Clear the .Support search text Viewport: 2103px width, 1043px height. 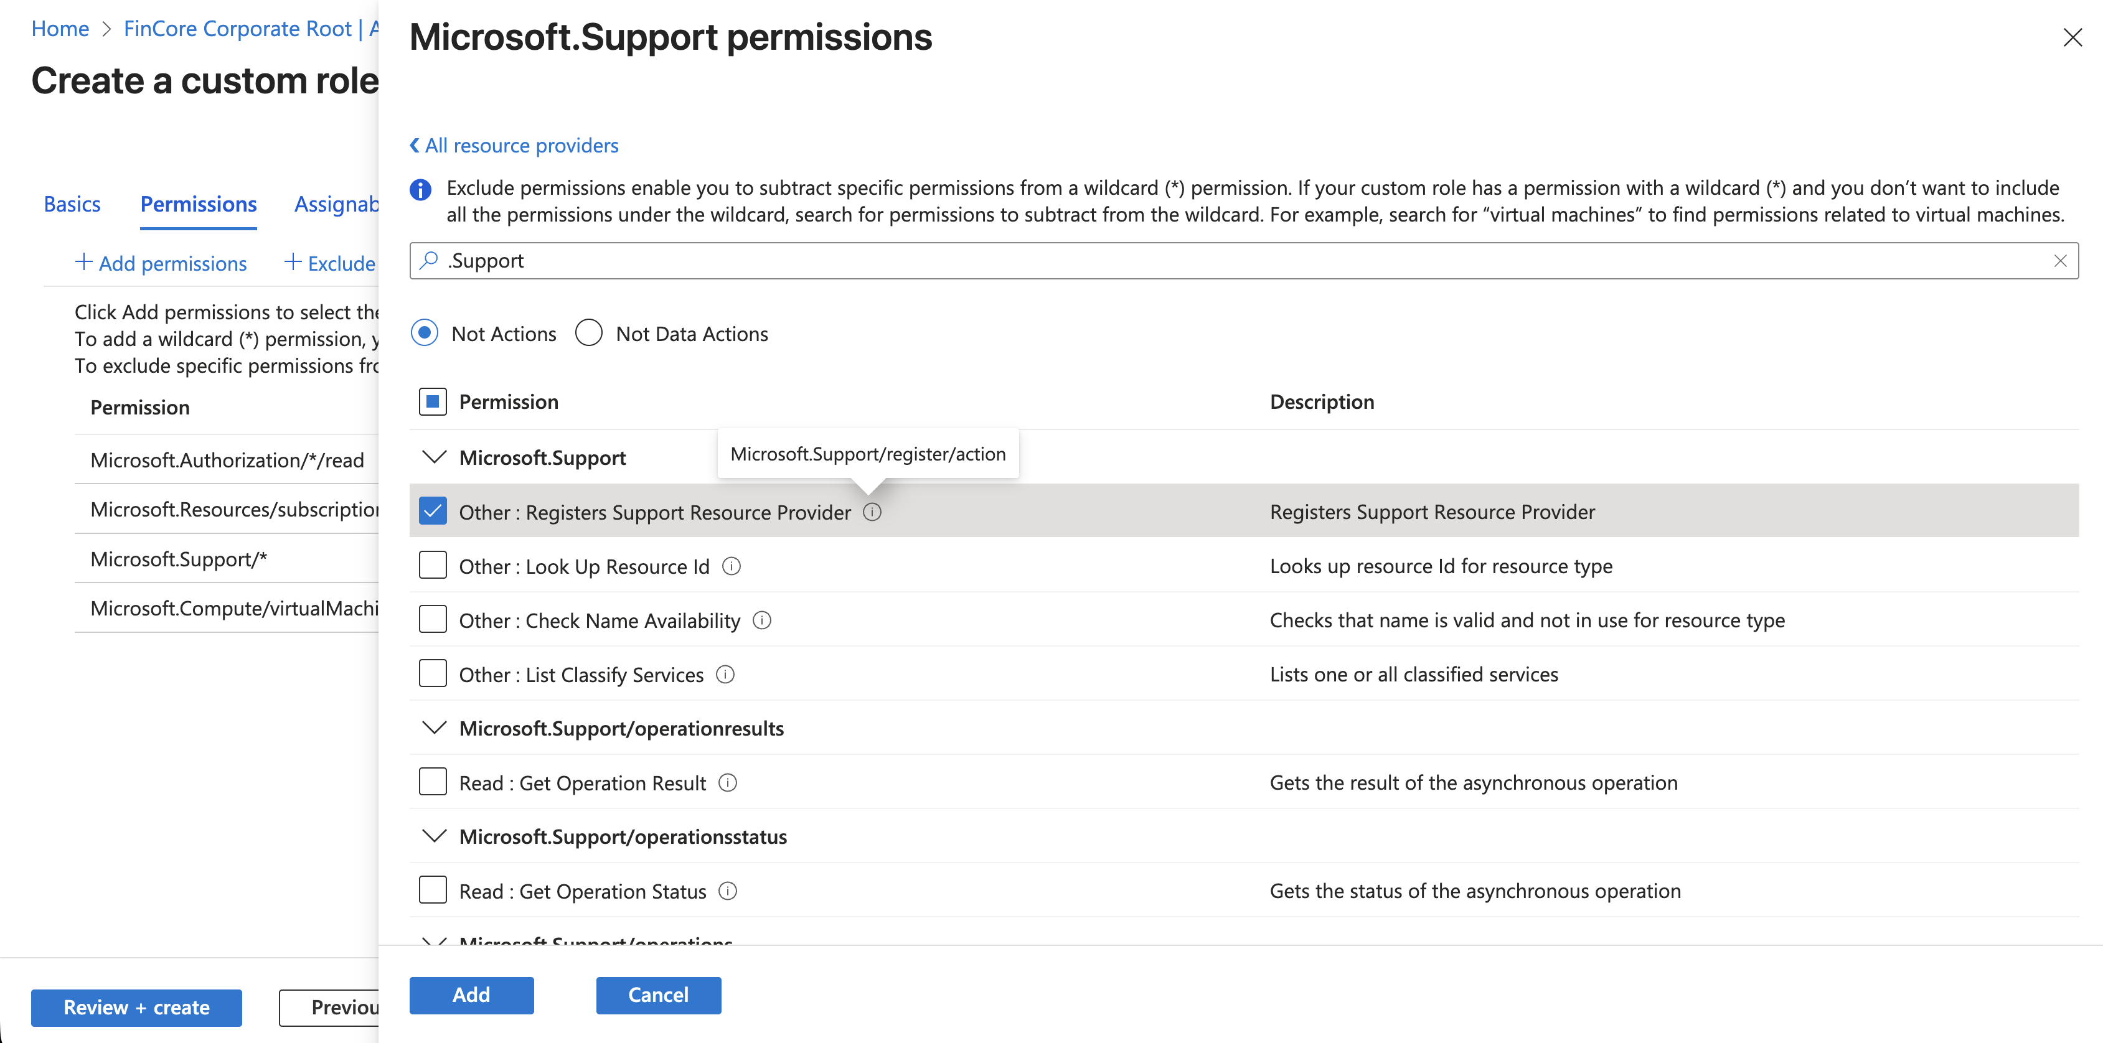click(x=2059, y=261)
